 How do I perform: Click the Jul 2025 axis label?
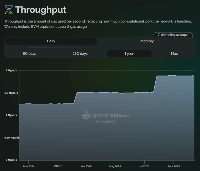[x=144, y=166]
